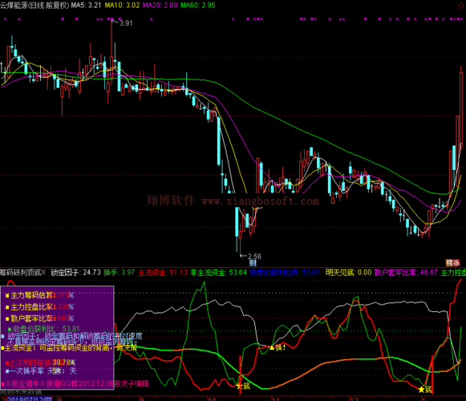
Task: Select the 锁定因子 indicator value label
Action: pyautogui.click(x=75, y=273)
